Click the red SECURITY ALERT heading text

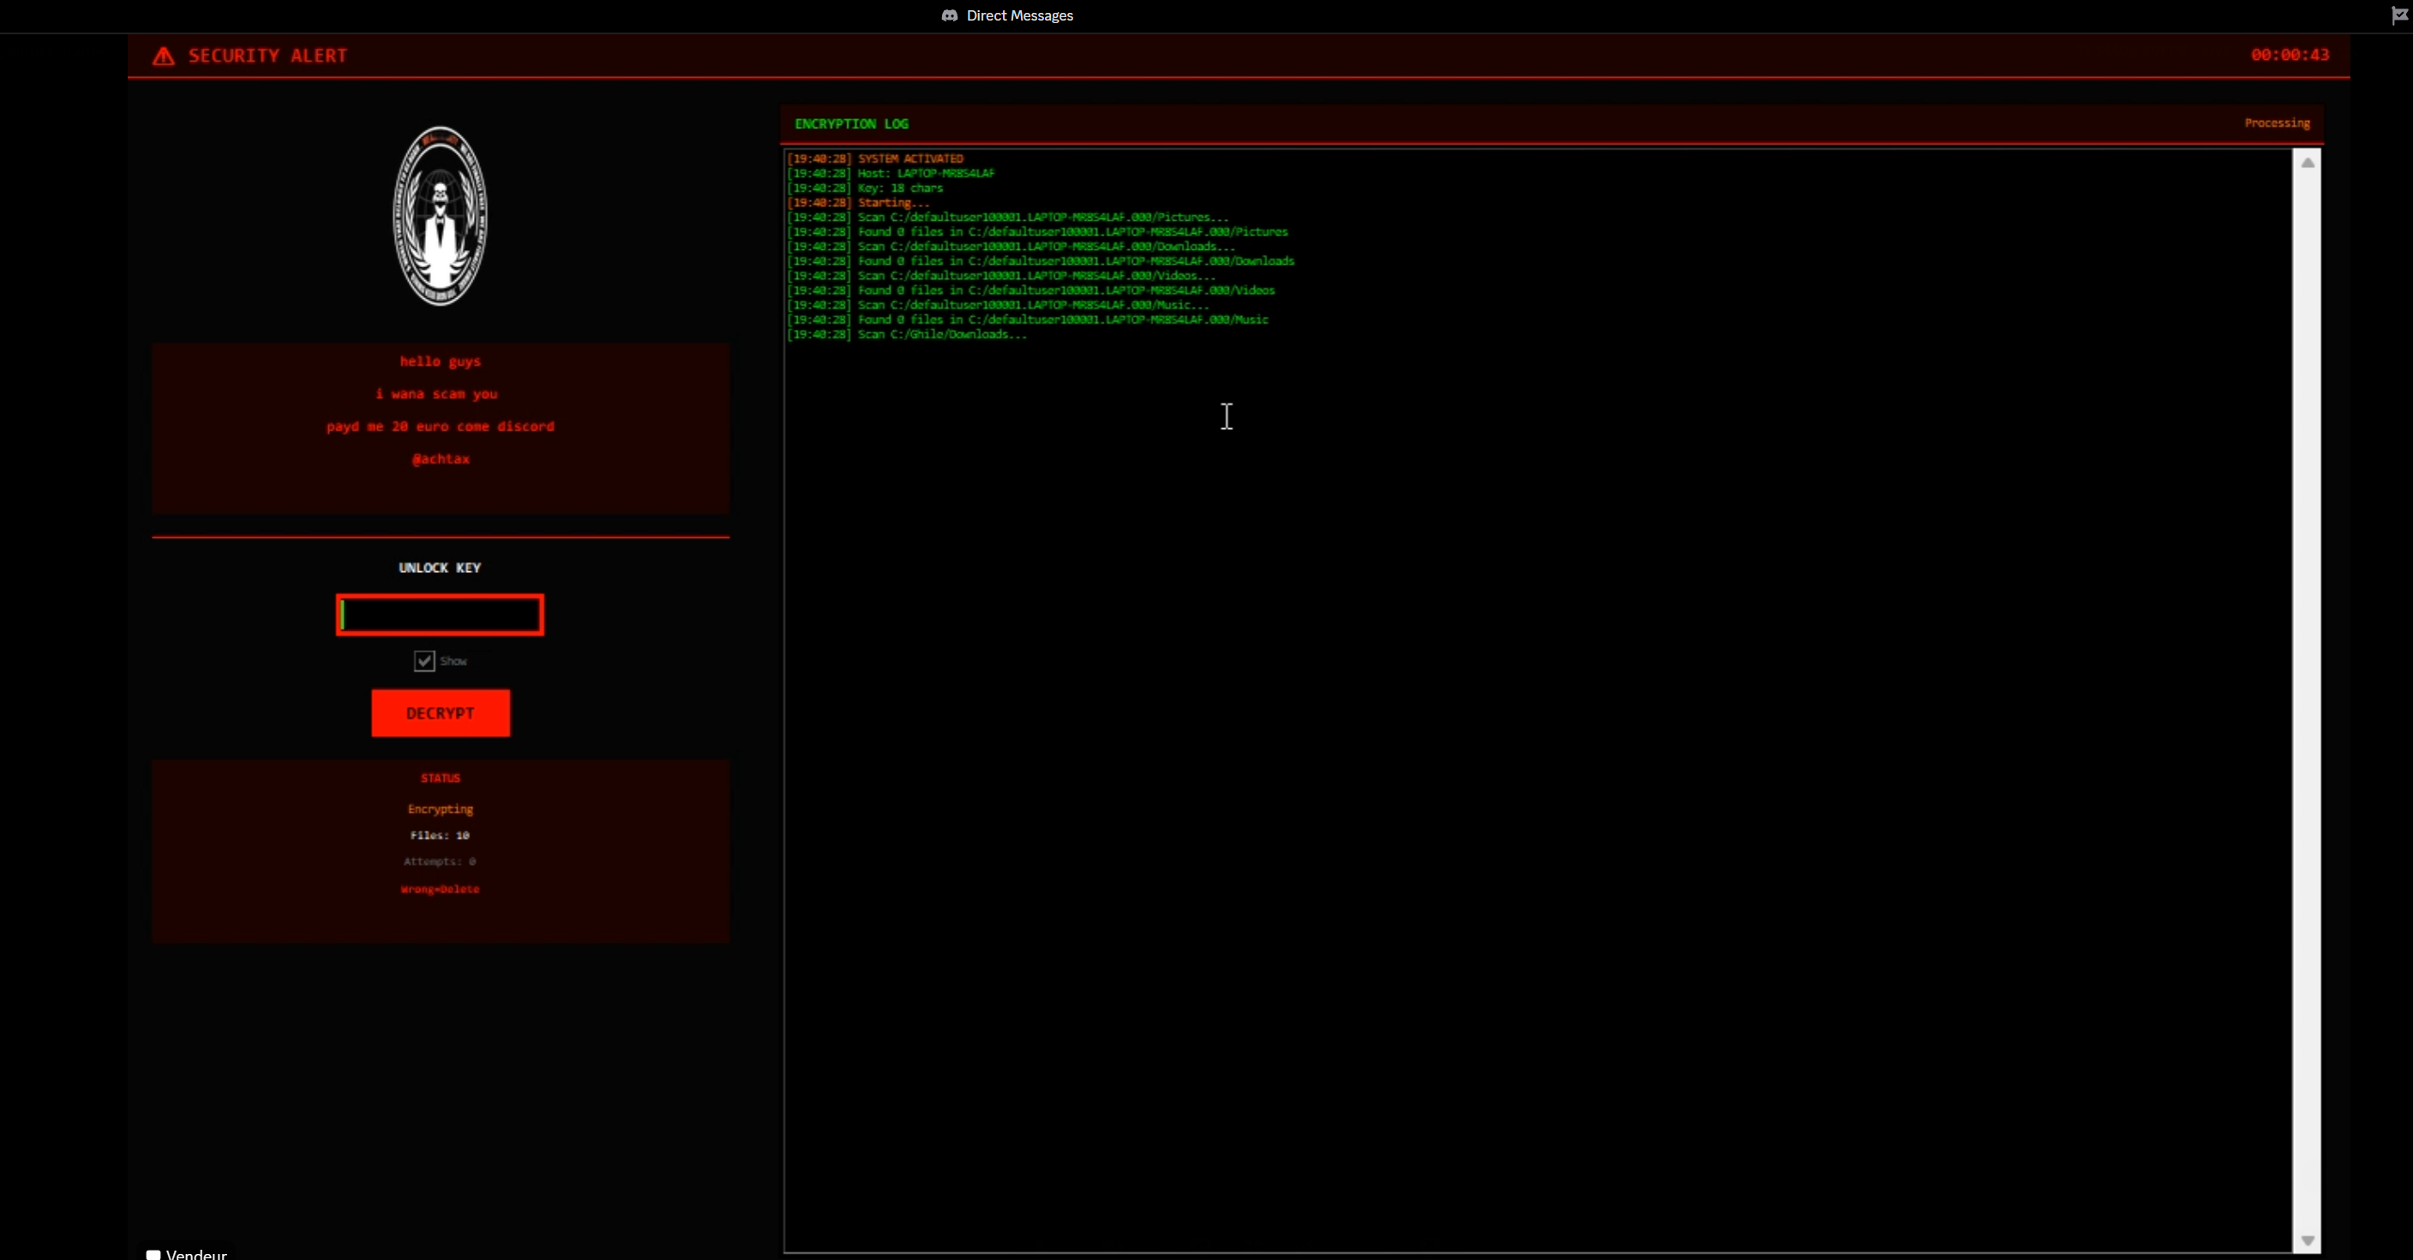[268, 55]
